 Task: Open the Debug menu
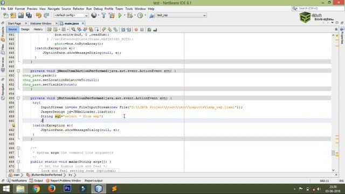[x=98, y=9]
